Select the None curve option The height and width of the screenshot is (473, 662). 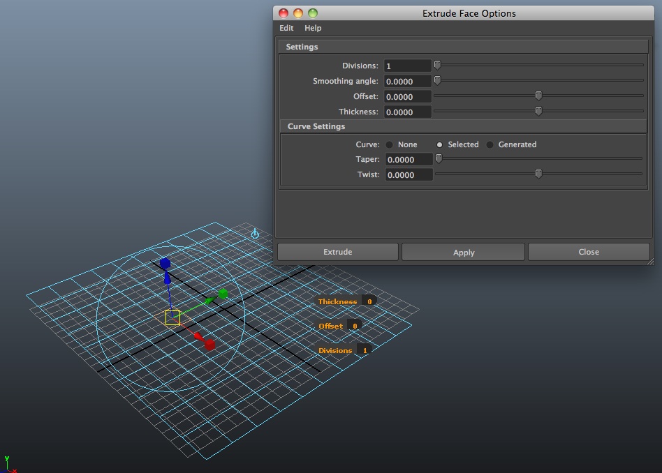390,144
